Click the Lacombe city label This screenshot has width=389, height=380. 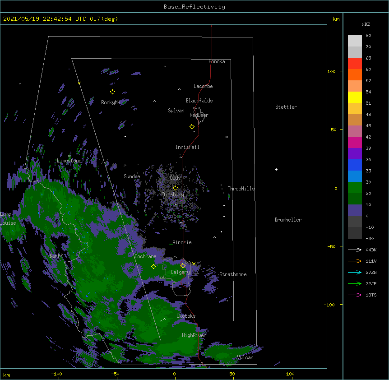203,86
